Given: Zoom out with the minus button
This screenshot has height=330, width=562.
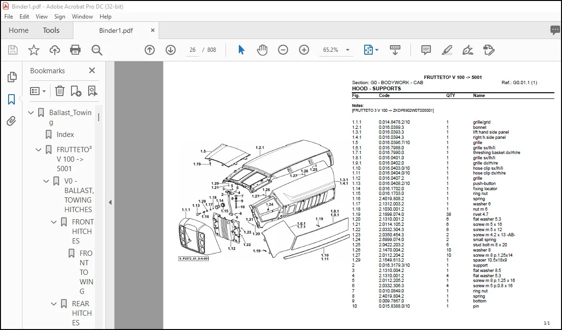Looking at the screenshot, I should (x=283, y=50).
